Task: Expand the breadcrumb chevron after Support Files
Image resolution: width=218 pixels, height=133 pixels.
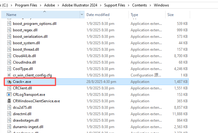Action: coord(129,5)
